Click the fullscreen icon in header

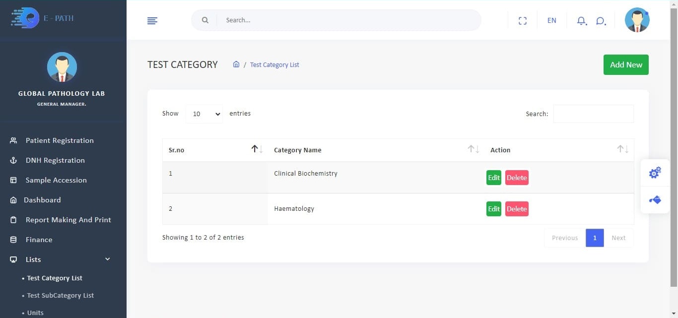(522, 20)
